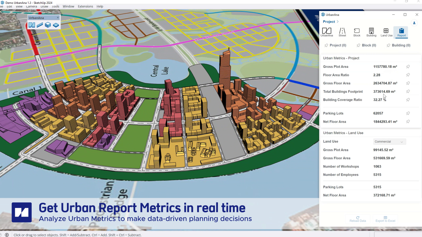Select the street tool in floating toolbar
Viewport: 422px width, 237px height.
coord(40,25)
